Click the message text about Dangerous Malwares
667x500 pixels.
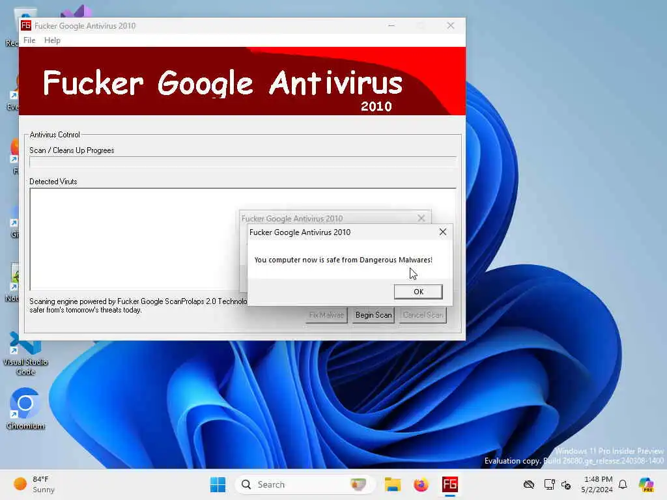343,260
